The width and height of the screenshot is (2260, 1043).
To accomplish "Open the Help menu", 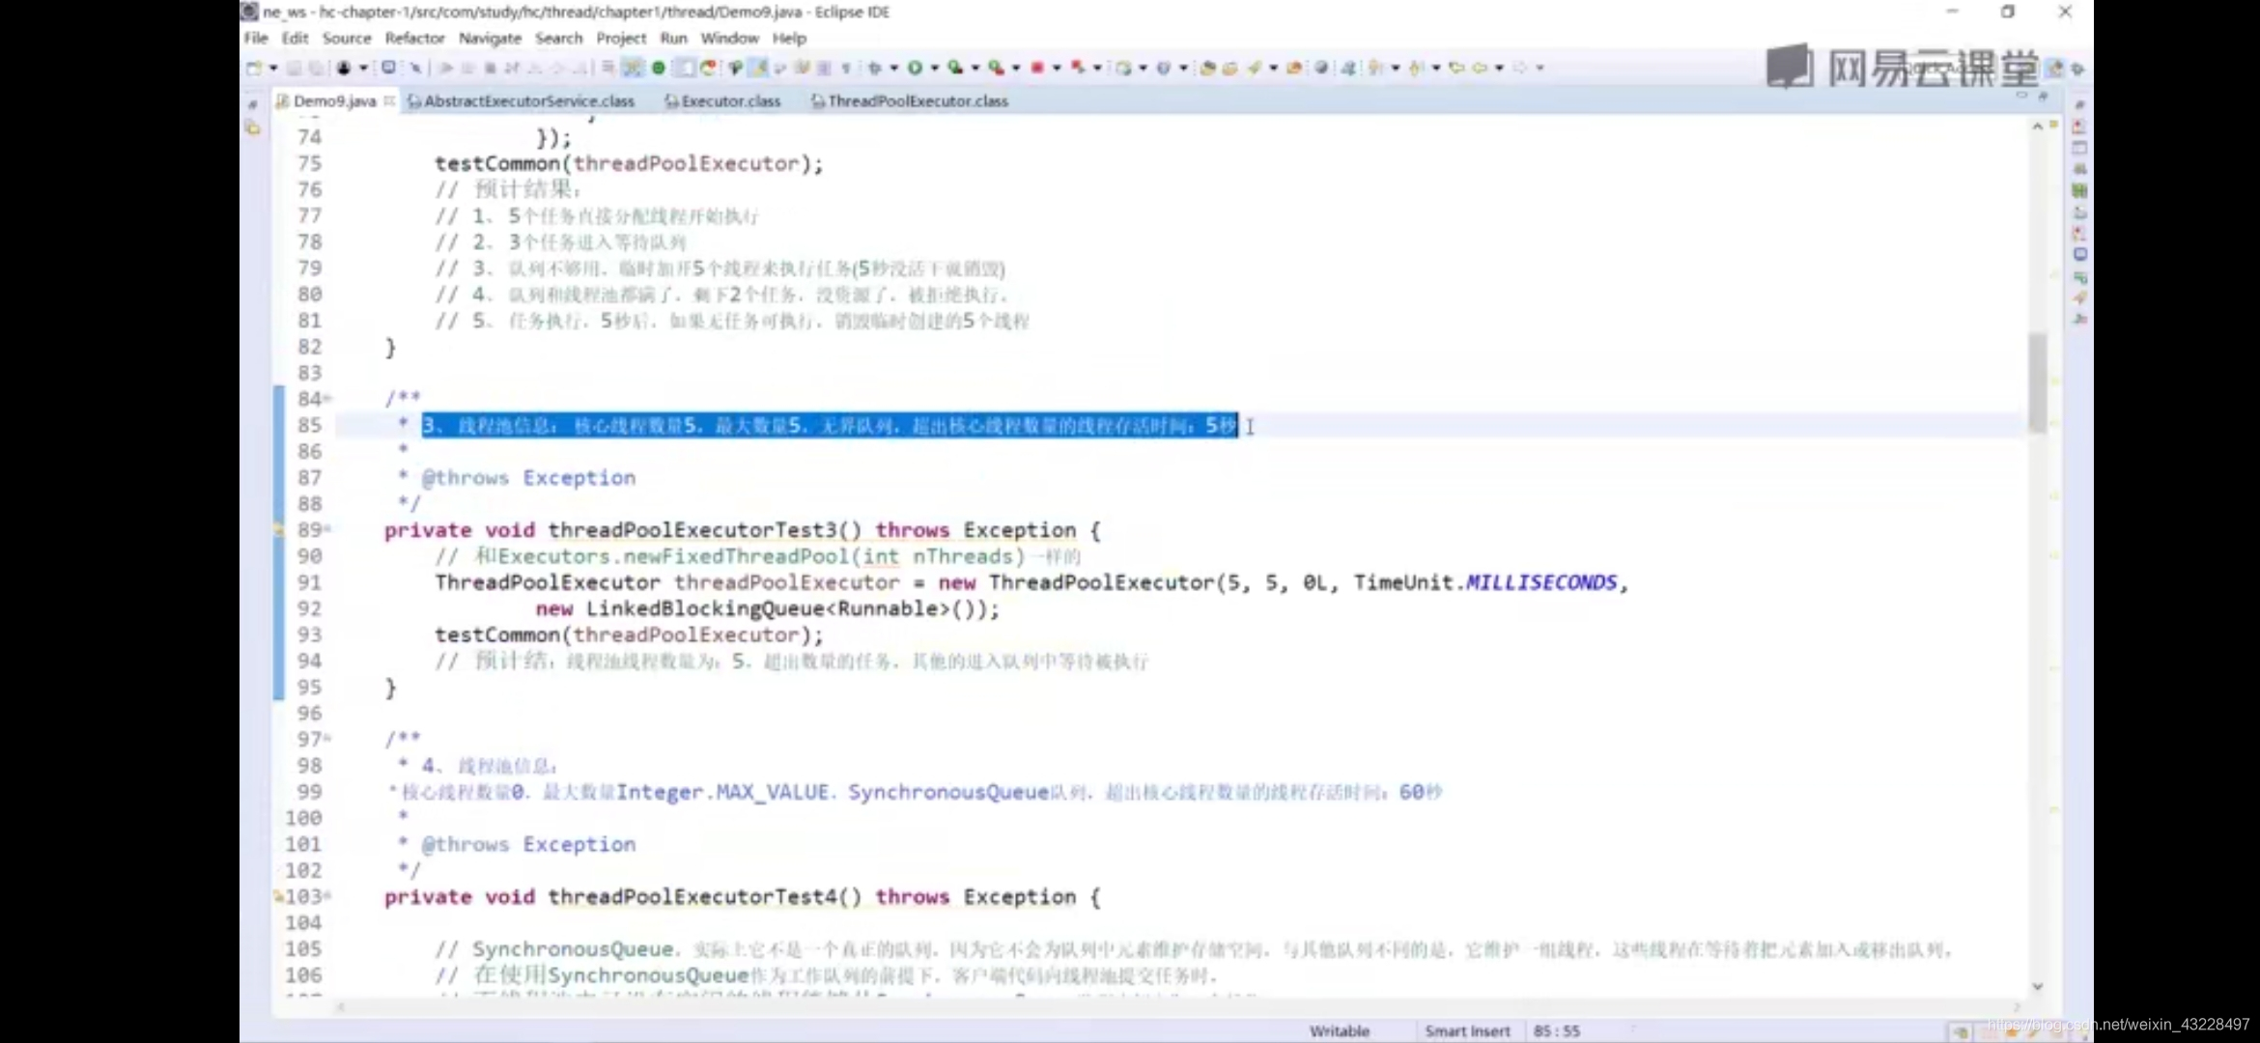I will pos(789,38).
